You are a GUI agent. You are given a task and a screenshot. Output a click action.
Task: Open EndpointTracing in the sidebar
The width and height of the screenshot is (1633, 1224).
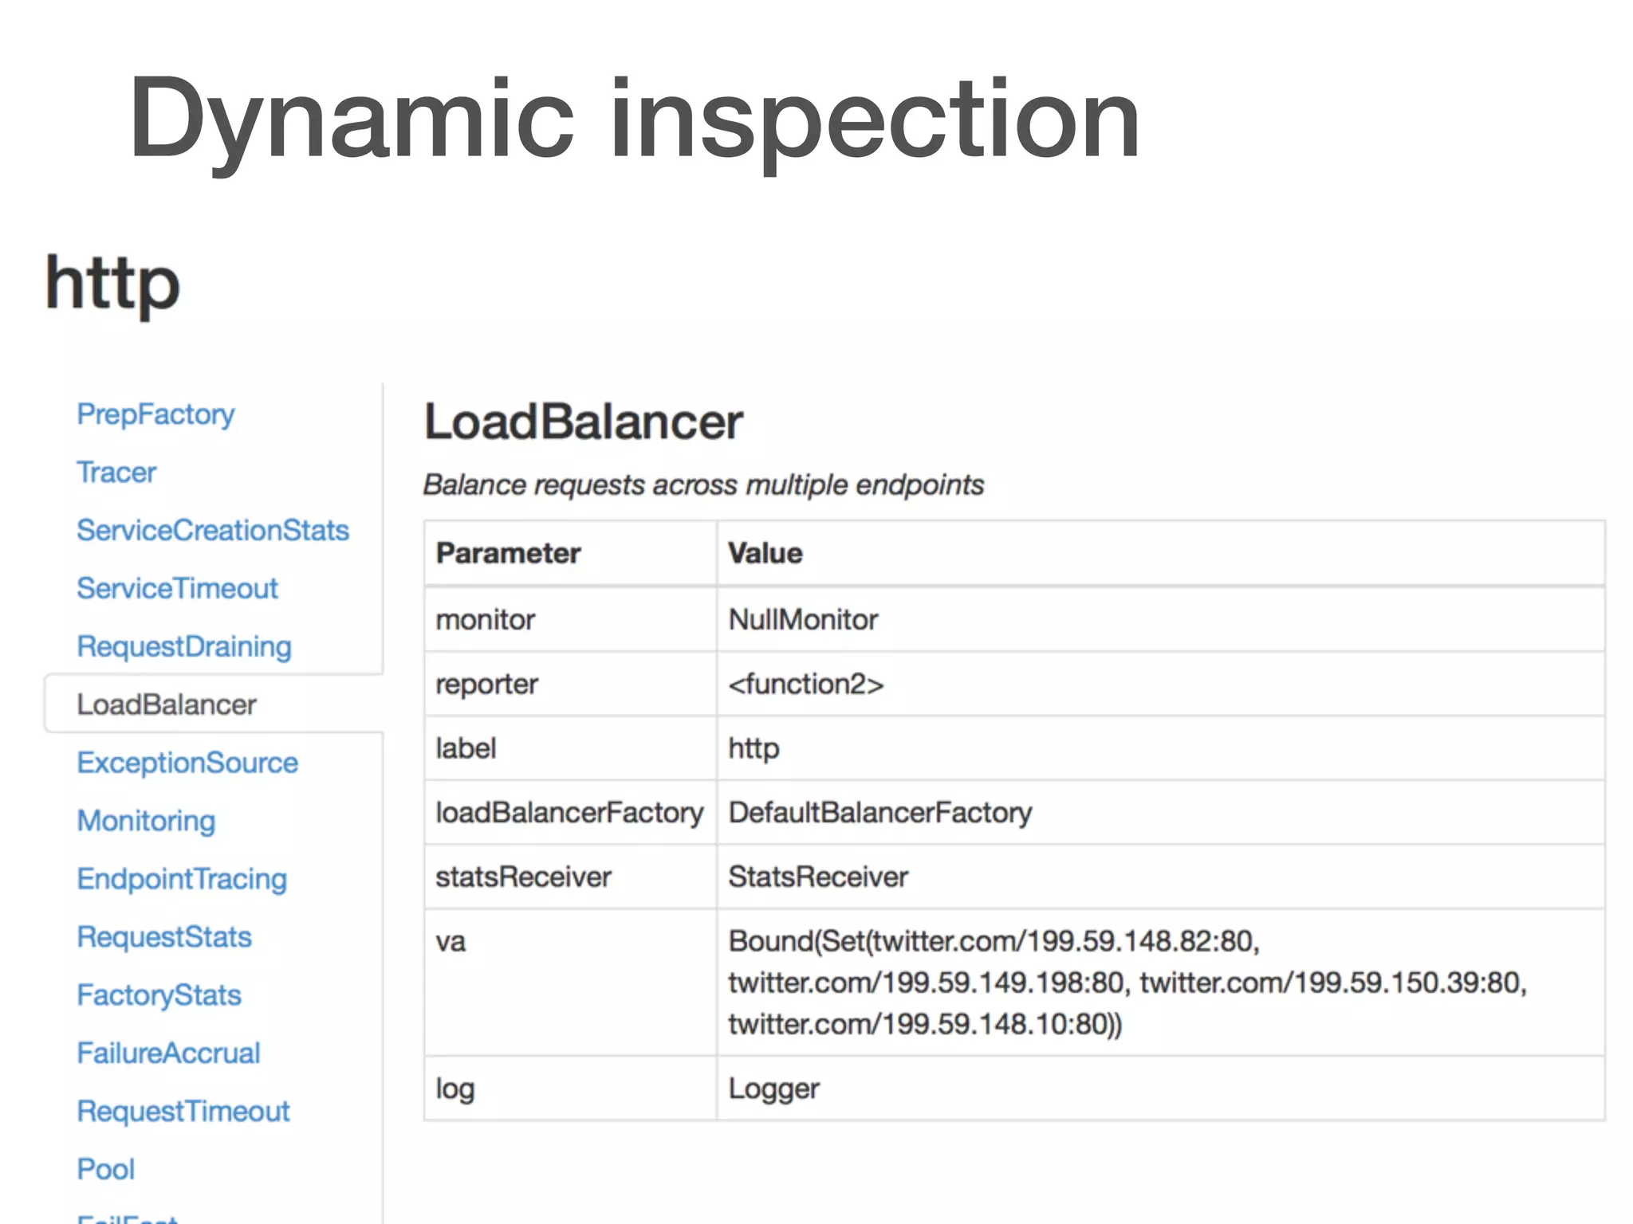(182, 879)
